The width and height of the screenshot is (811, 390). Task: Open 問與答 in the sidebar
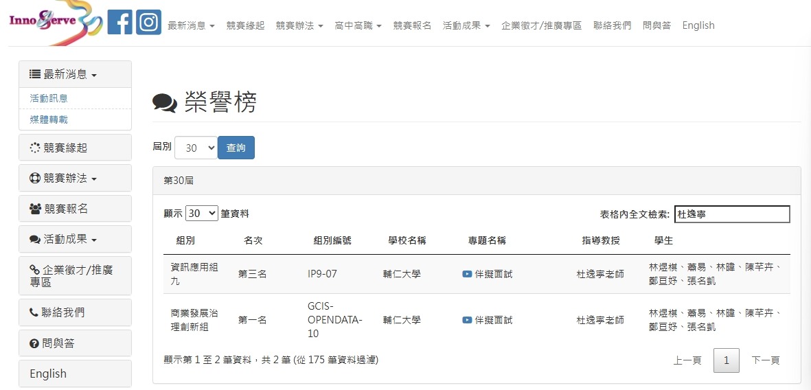tap(75, 343)
